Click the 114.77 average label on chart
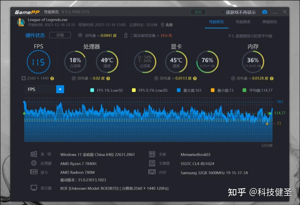Viewport: 300px width, 205px height. click(x=280, y=113)
